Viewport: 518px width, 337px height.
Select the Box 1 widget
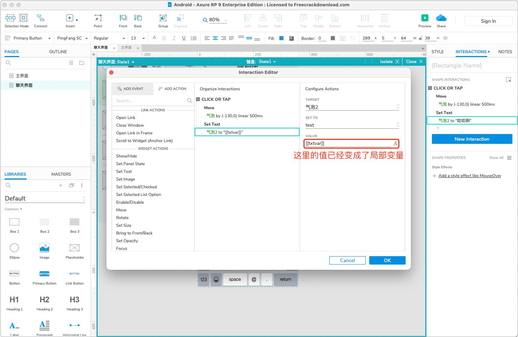pyautogui.click(x=14, y=222)
